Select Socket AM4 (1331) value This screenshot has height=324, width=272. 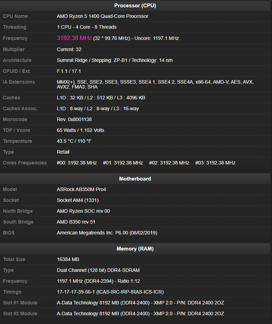[x=78, y=200]
